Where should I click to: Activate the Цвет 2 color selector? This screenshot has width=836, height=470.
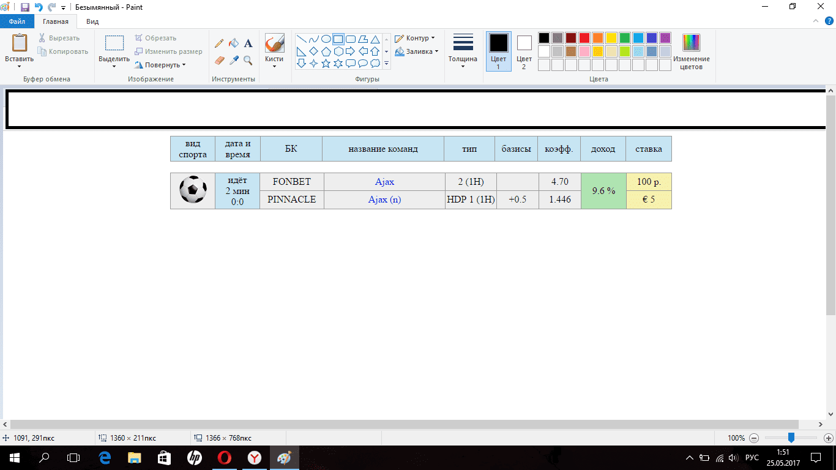pos(524,51)
